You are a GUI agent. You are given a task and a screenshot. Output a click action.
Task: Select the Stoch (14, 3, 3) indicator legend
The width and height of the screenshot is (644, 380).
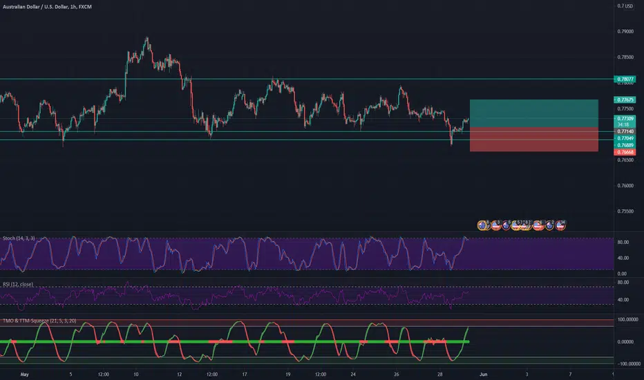tap(19, 238)
